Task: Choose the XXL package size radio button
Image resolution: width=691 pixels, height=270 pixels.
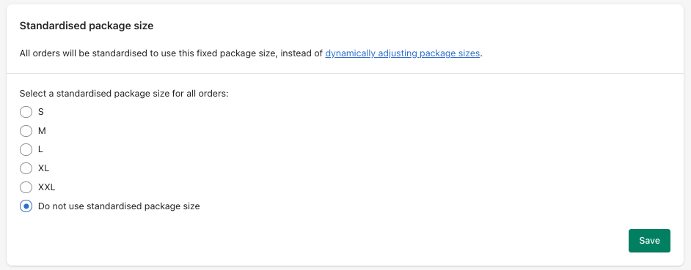Action: (x=26, y=187)
